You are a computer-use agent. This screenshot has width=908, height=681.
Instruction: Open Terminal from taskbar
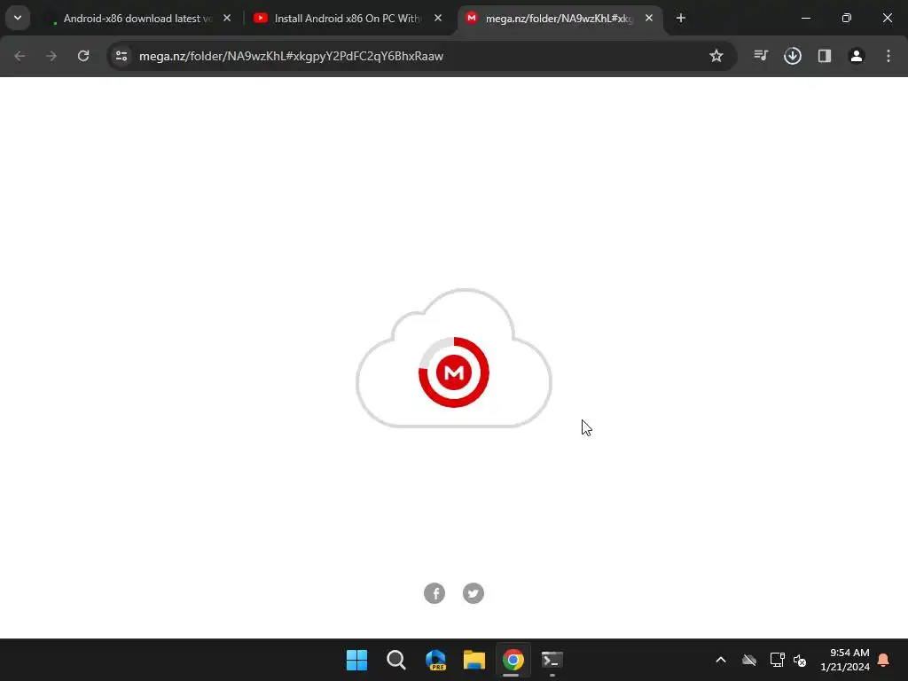552,660
